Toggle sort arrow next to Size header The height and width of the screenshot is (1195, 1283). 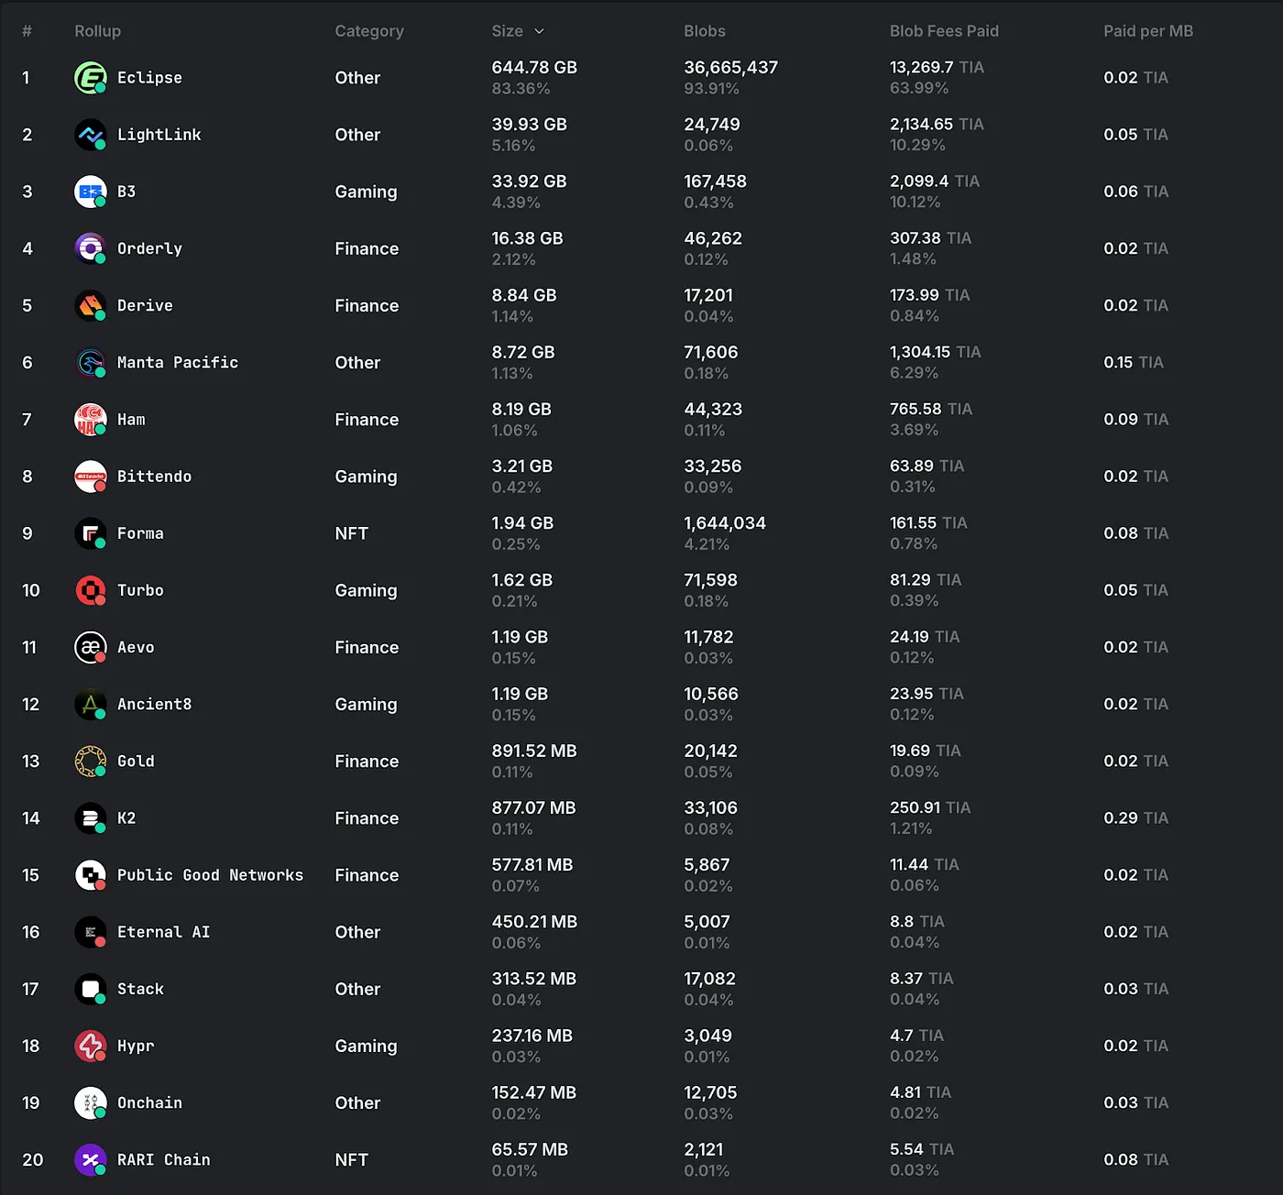click(540, 31)
